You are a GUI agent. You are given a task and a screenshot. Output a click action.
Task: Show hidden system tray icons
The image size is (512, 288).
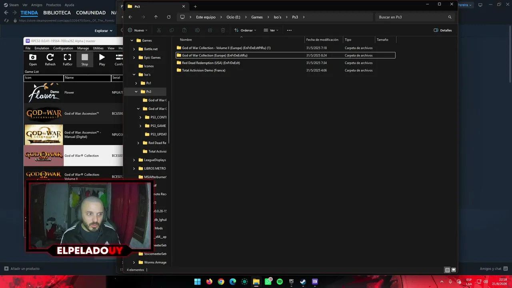click(442, 282)
